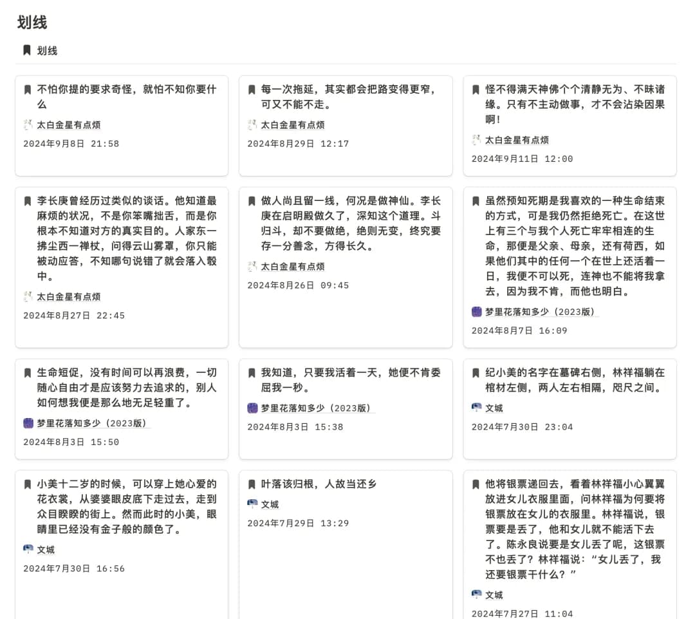Open 梦里花落知多少 link under "虽然预知死期" quote

pyautogui.click(x=541, y=312)
